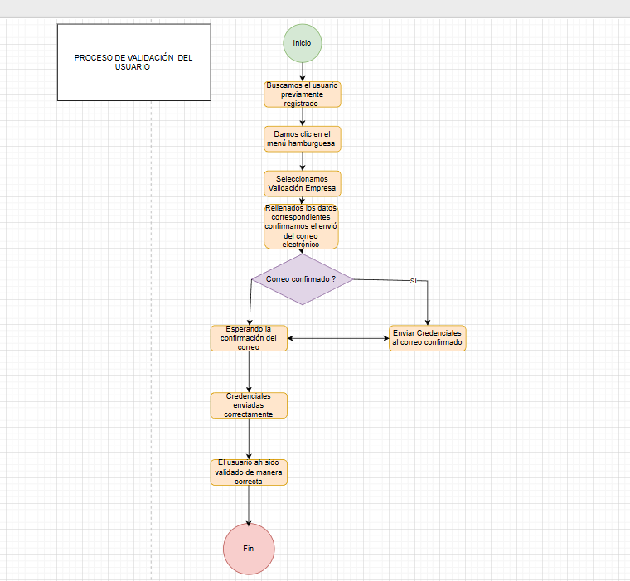Select the arrow from Esperando to Credenciales enviadas

pos(249,371)
